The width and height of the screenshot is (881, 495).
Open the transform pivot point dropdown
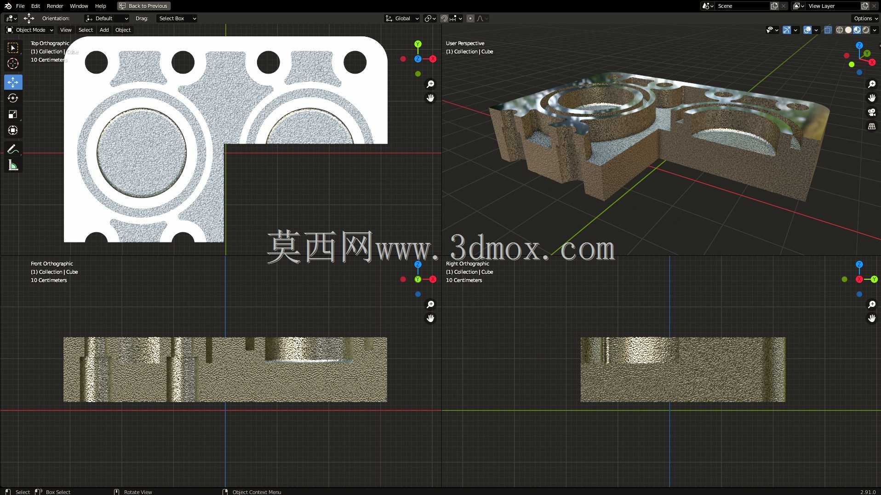point(430,18)
